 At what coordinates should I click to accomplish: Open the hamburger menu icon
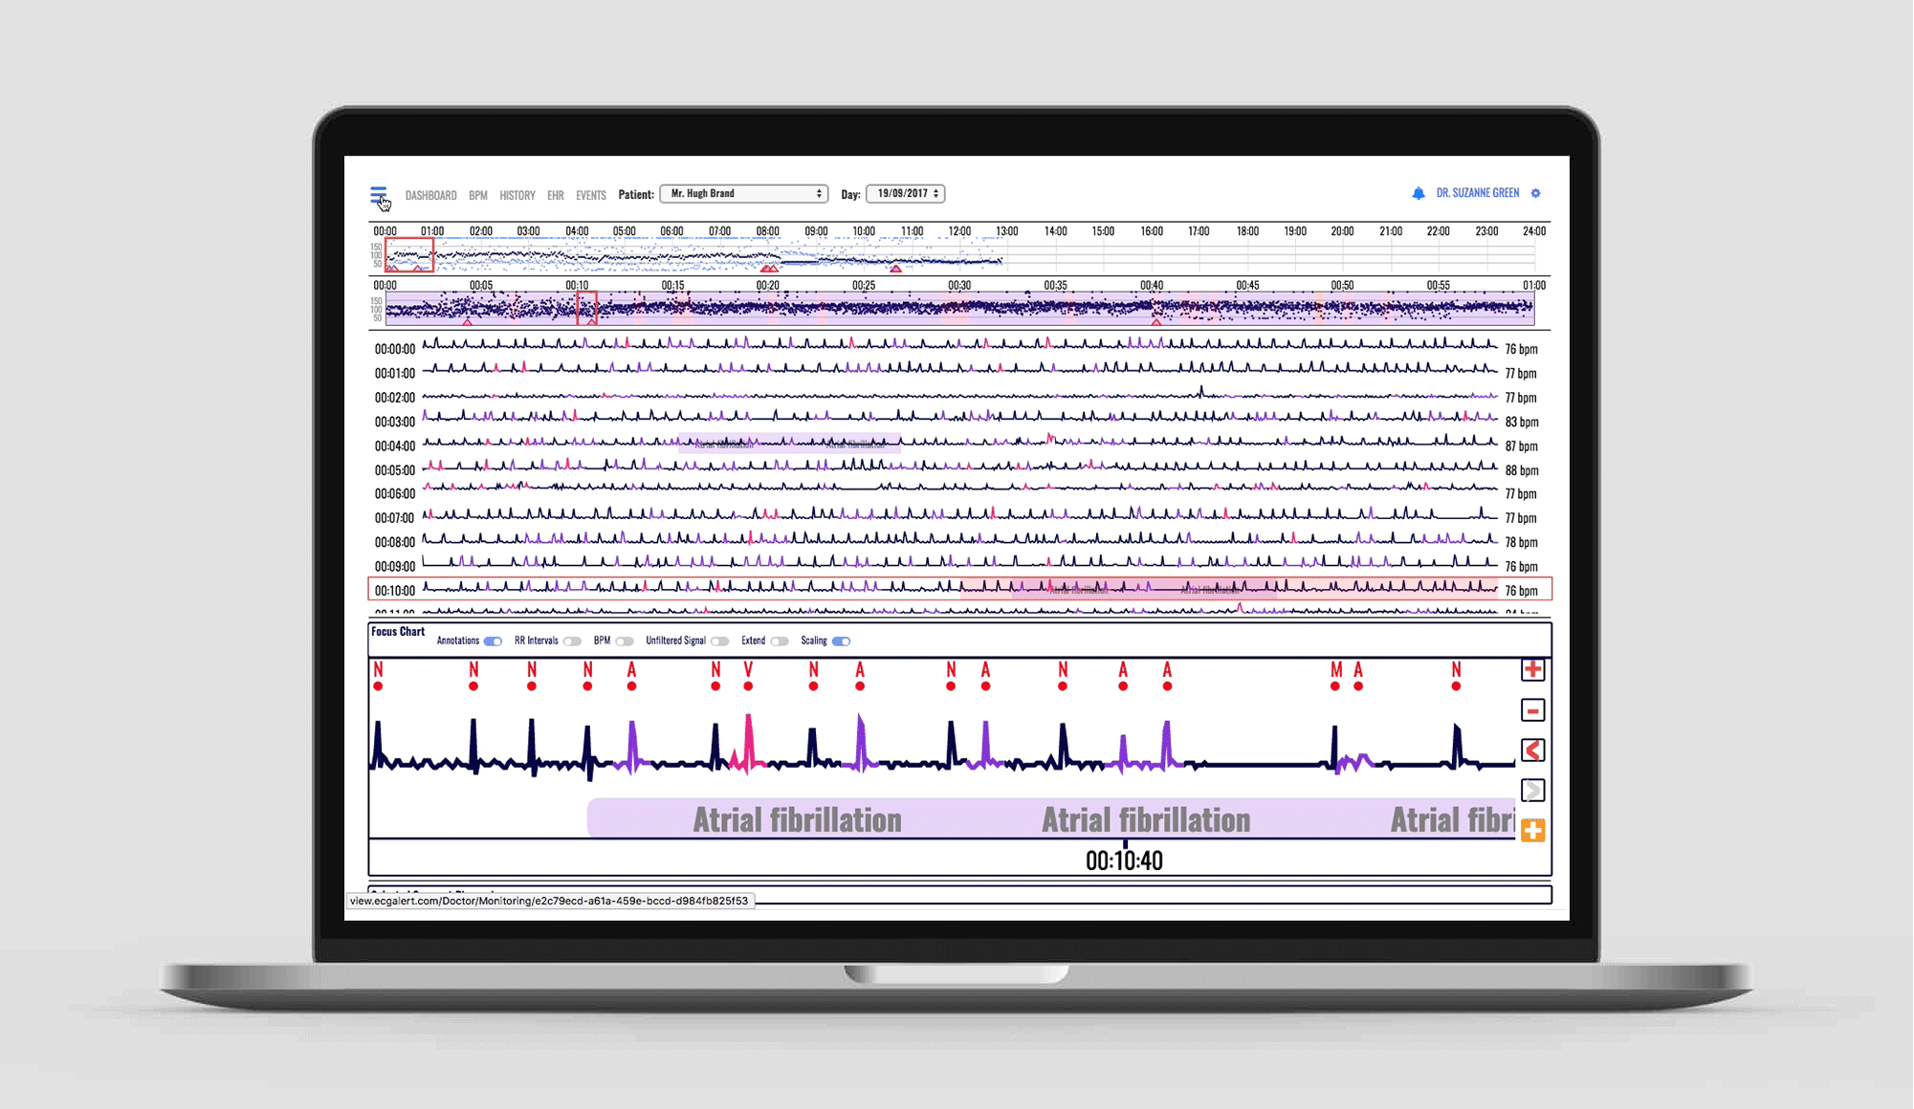click(379, 195)
